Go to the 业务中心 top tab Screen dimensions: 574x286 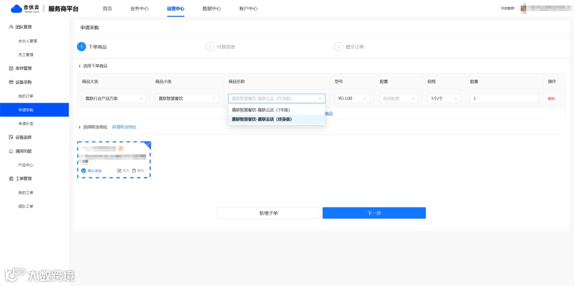click(x=139, y=9)
